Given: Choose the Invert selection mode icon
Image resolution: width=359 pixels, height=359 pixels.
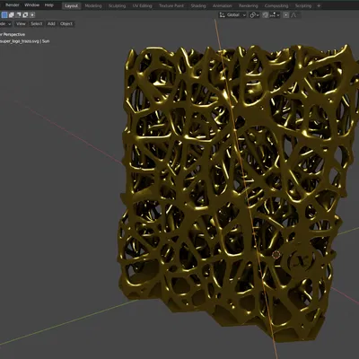Looking at the screenshot, I should click(x=25, y=14).
